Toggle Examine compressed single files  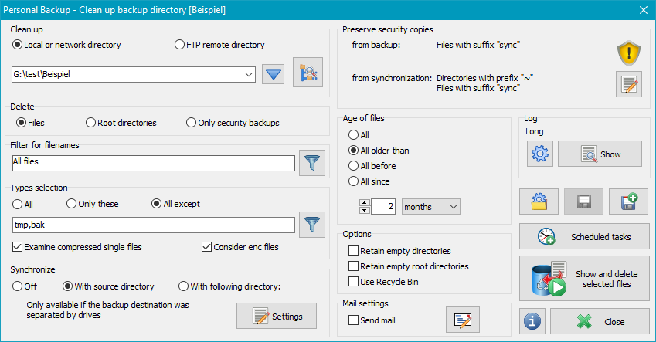[77, 247]
